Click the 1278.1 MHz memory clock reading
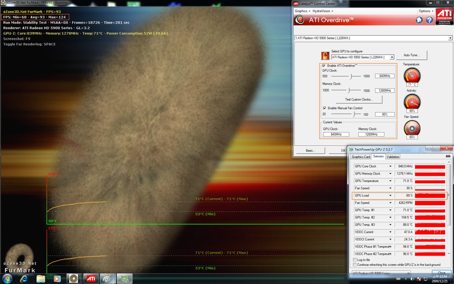This screenshot has height=284, width=454. (404, 173)
